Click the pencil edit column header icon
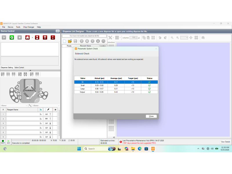 tap(48, 110)
